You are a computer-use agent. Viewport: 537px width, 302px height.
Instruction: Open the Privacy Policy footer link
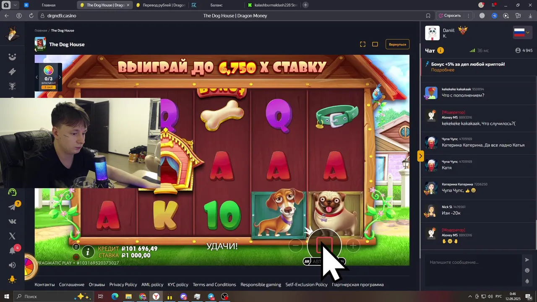[123, 284]
